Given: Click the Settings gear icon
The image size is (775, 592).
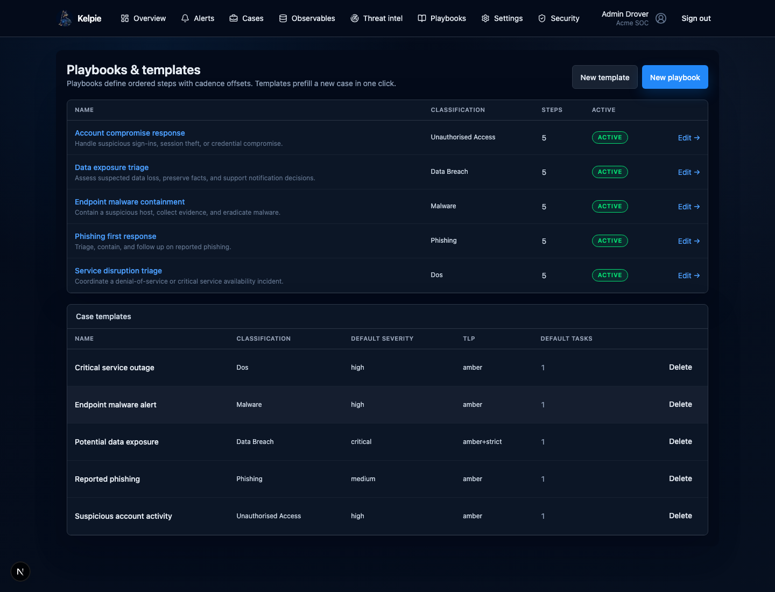Looking at the screenshot, I should pos(485,18).
